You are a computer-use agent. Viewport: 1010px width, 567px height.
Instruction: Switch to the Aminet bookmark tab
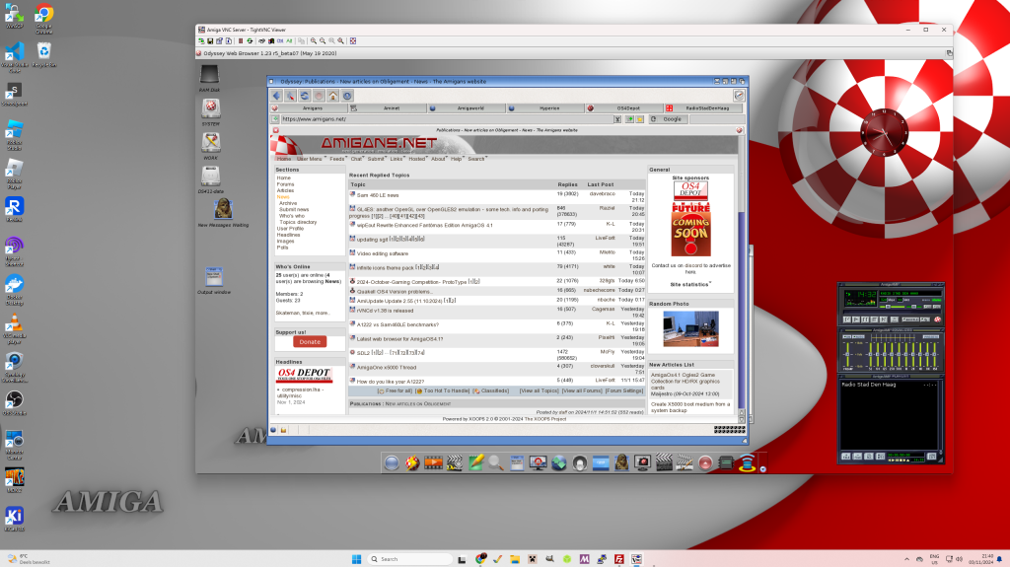click(388, 108)
